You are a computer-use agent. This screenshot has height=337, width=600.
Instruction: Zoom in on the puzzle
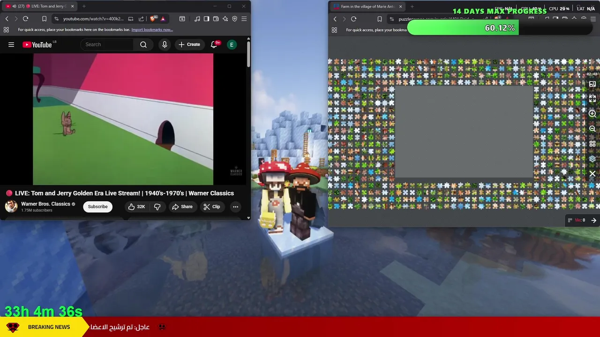[x=592, y=114]
